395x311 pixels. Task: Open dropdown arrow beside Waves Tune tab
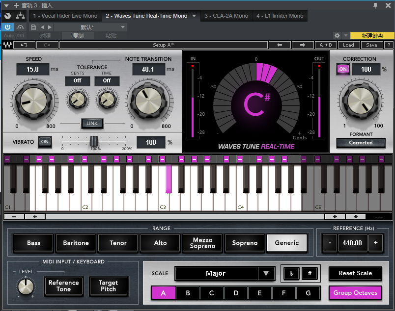(194, 16)
